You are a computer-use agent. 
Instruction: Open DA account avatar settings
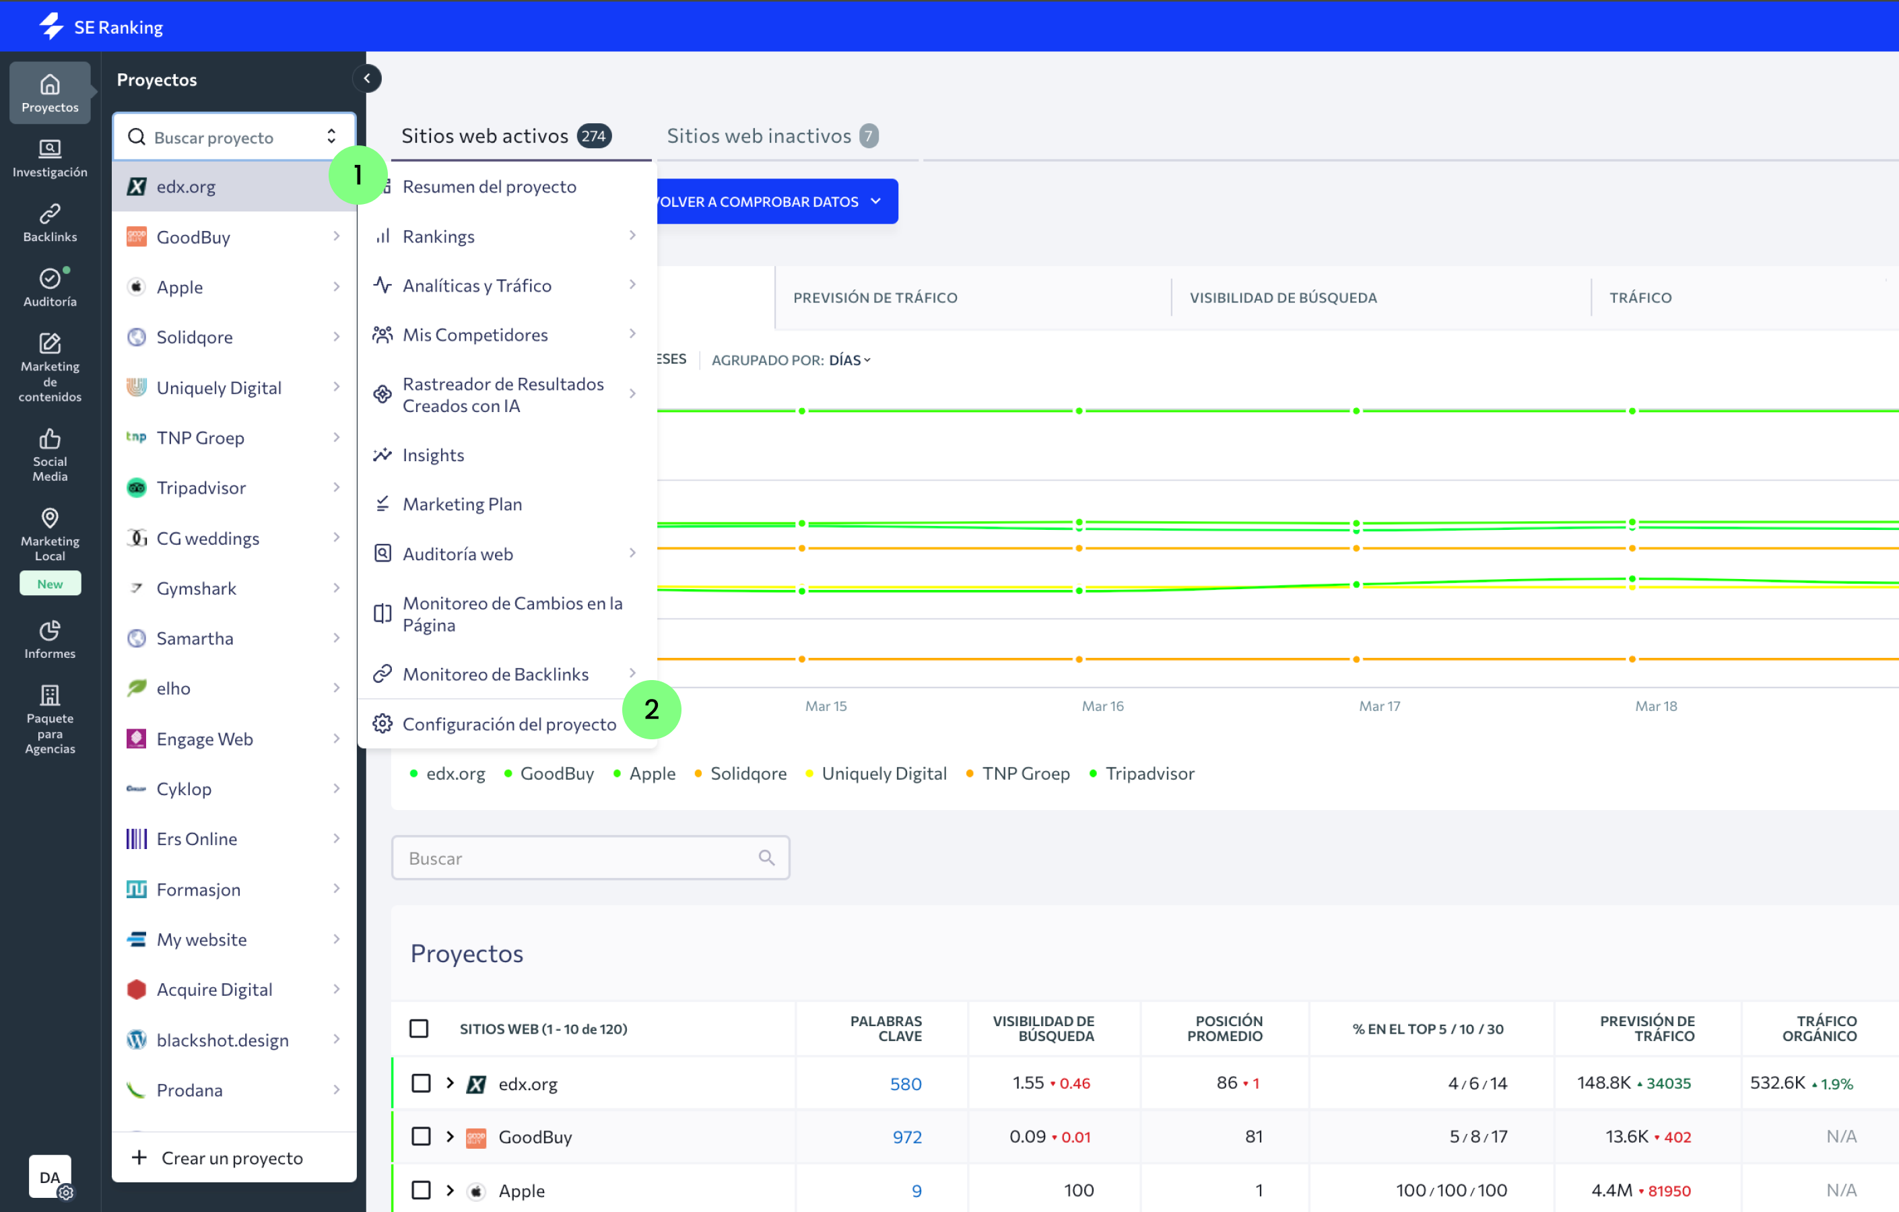(50, 1177)
